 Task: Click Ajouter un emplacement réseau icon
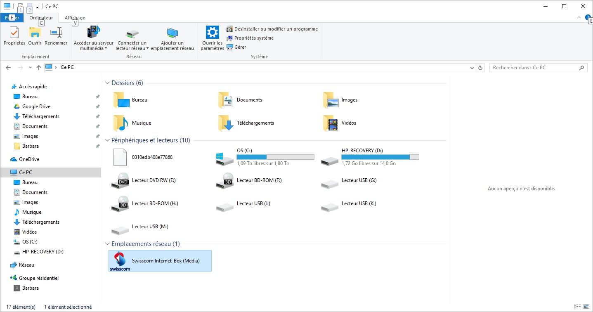(172, 33)
